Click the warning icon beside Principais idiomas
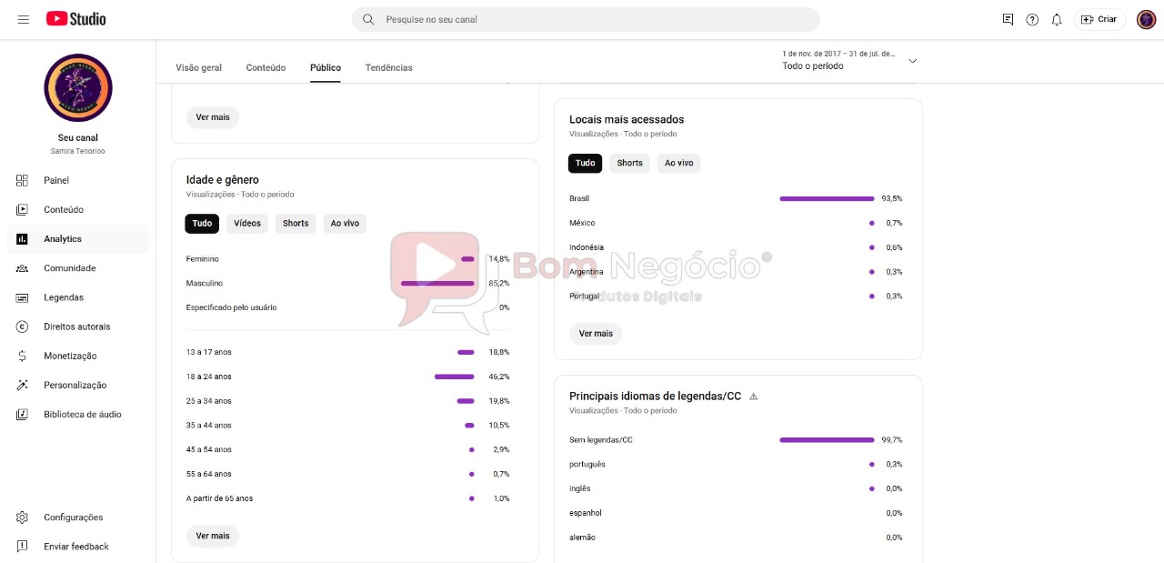 pyautogui.click(x=753, y=397)
